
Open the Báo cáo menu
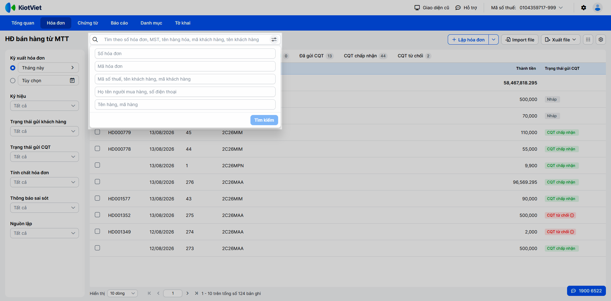click(119, 23)
